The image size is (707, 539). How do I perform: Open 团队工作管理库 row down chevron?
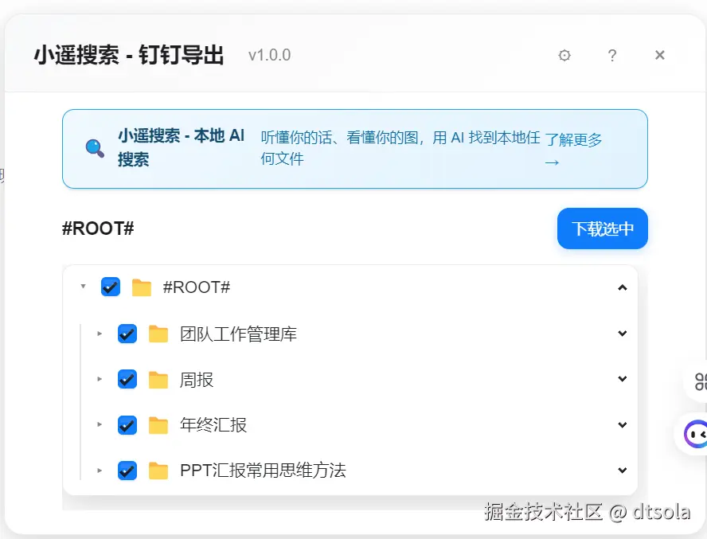(623, 334)
